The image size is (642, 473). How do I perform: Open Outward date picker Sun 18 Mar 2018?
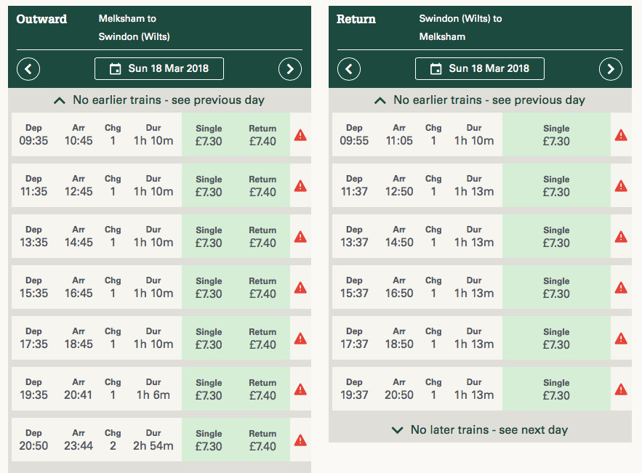(159, 69)
